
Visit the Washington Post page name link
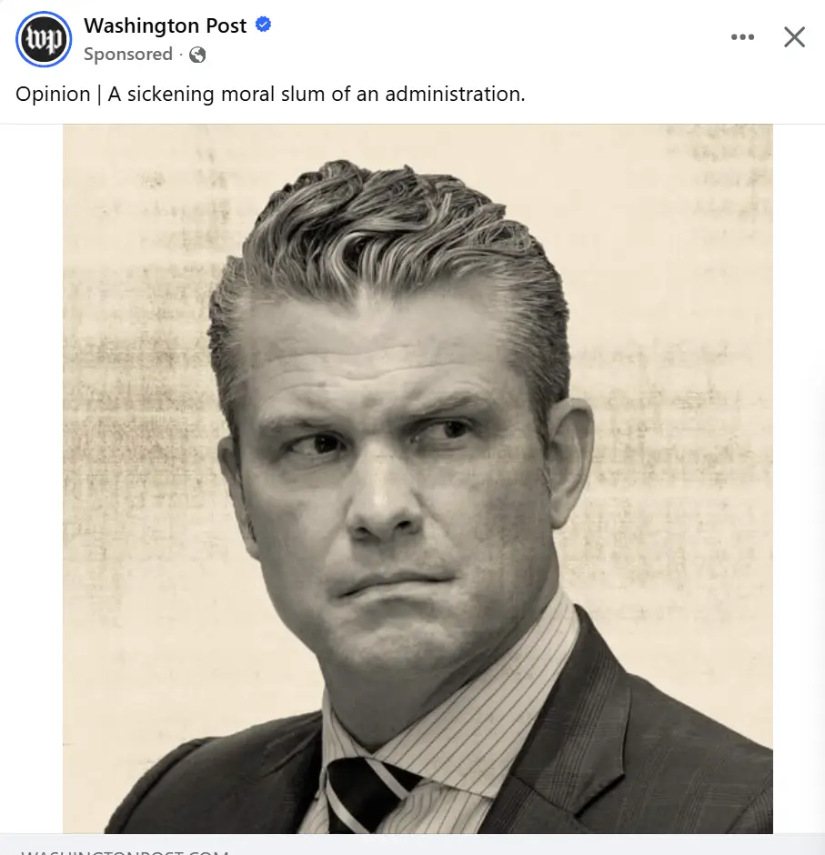point(166,25)
